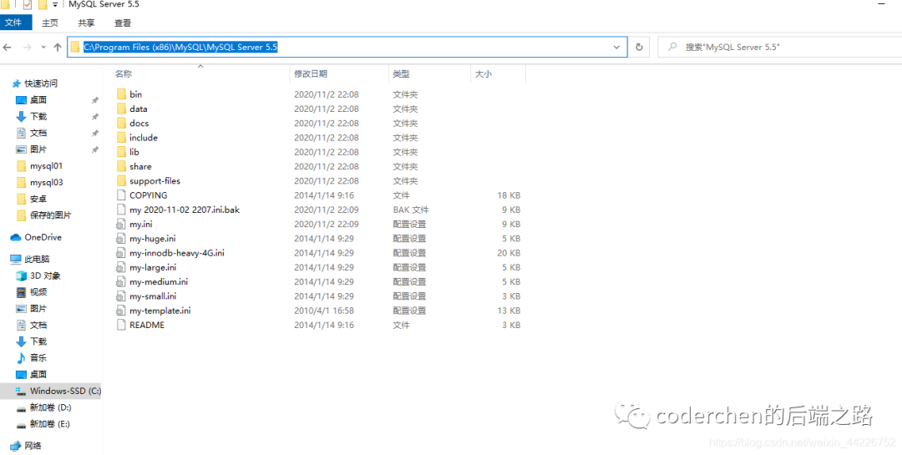Image resolution: width=902 pixels, height=455 pixels.
Task: Open recent locations dropdown arrow
Action: coord(43,47)
